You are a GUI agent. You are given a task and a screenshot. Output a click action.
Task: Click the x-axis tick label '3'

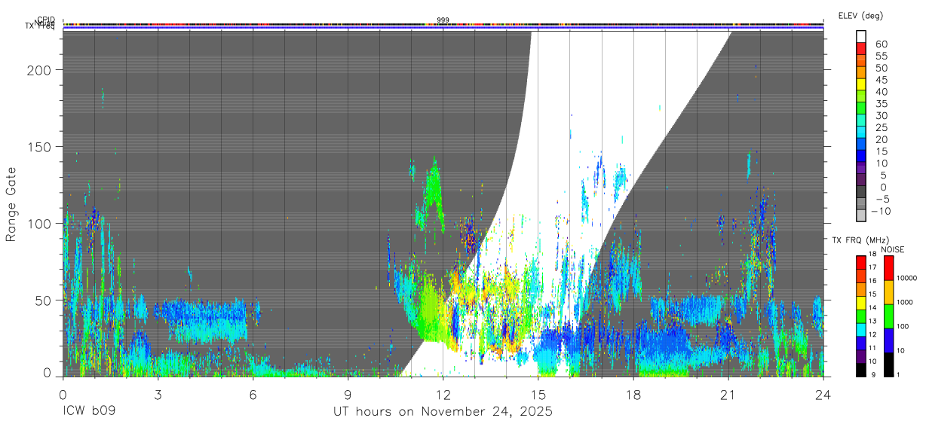pos(158,394)
